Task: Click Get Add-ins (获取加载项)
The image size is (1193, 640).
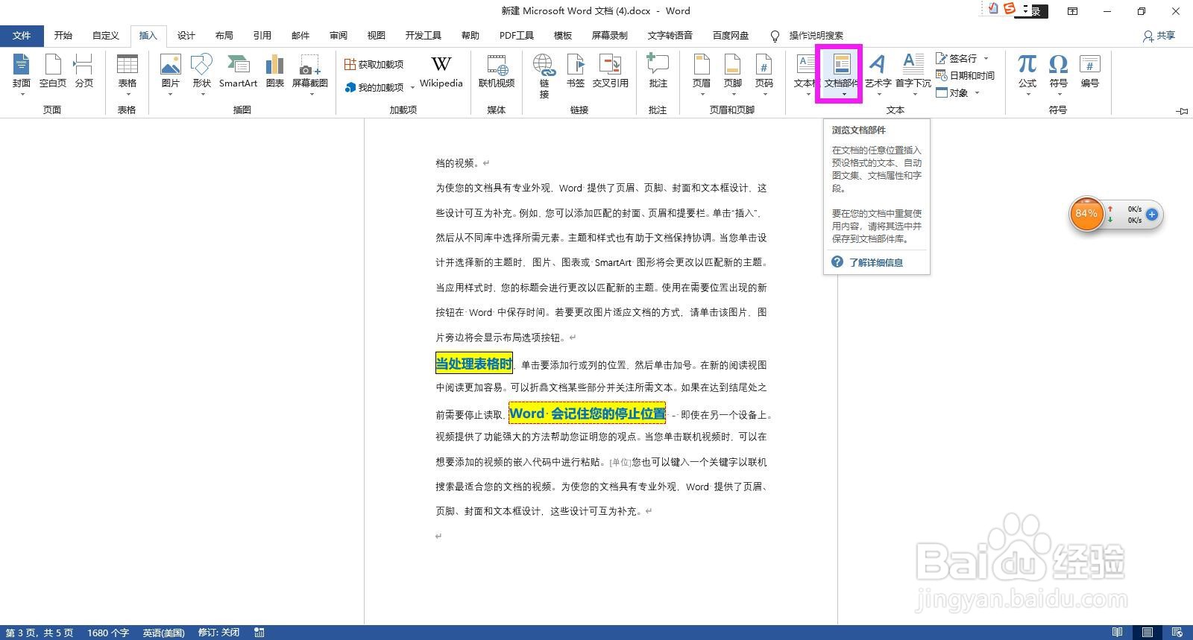Action: (374, 65)
